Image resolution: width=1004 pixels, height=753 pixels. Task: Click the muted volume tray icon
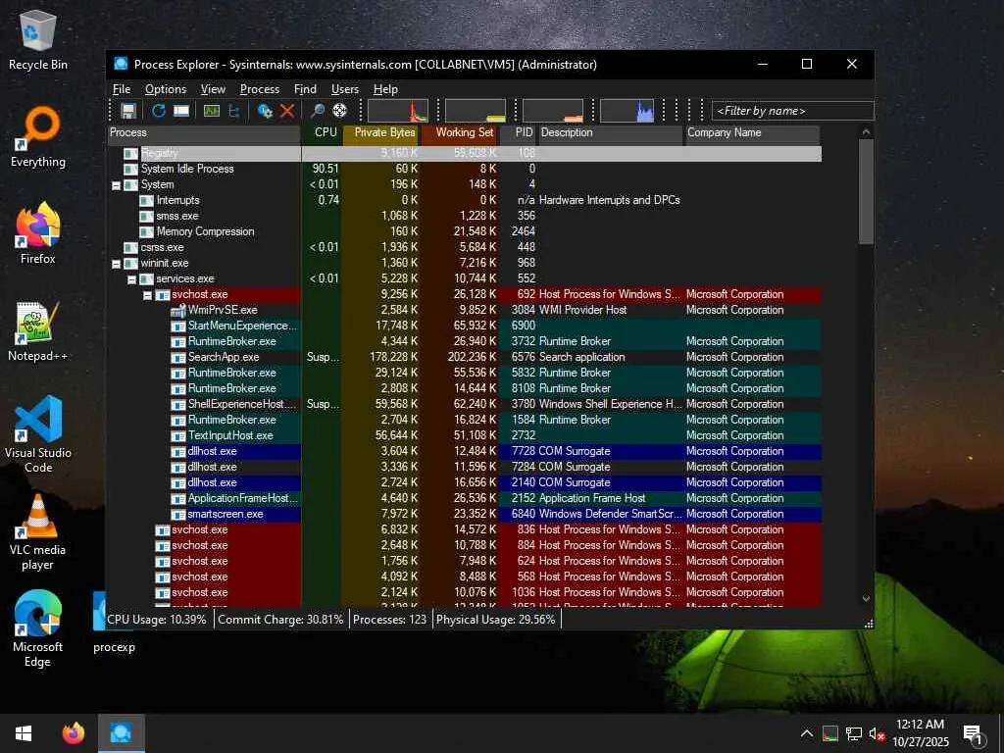876,733
